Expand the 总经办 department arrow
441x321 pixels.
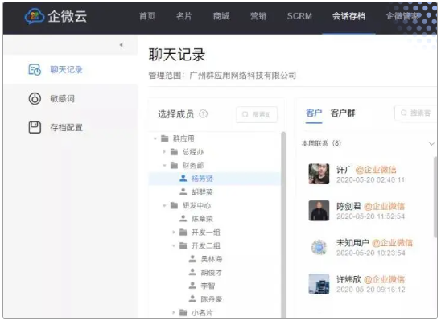tap(164, 152)
